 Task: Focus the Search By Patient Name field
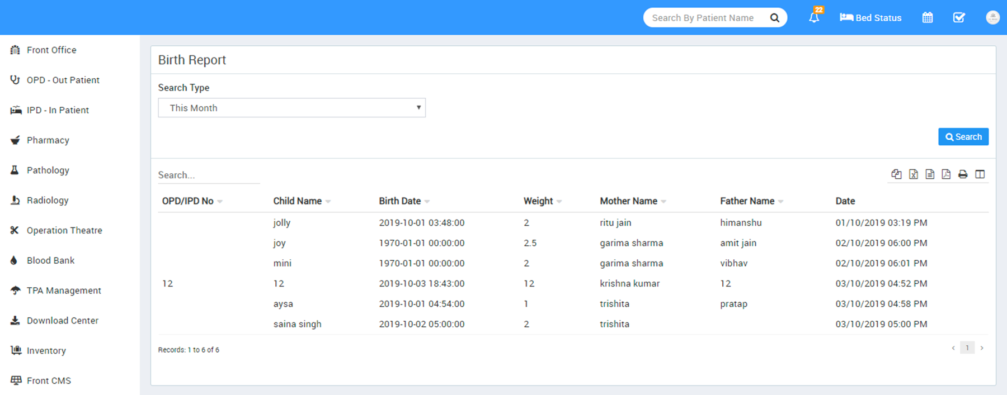click(x=705, y=18)
